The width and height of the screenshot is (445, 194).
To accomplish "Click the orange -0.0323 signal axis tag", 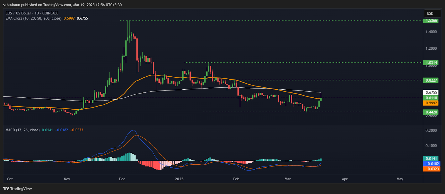I will pyautogui.click(x=432, y=169).
